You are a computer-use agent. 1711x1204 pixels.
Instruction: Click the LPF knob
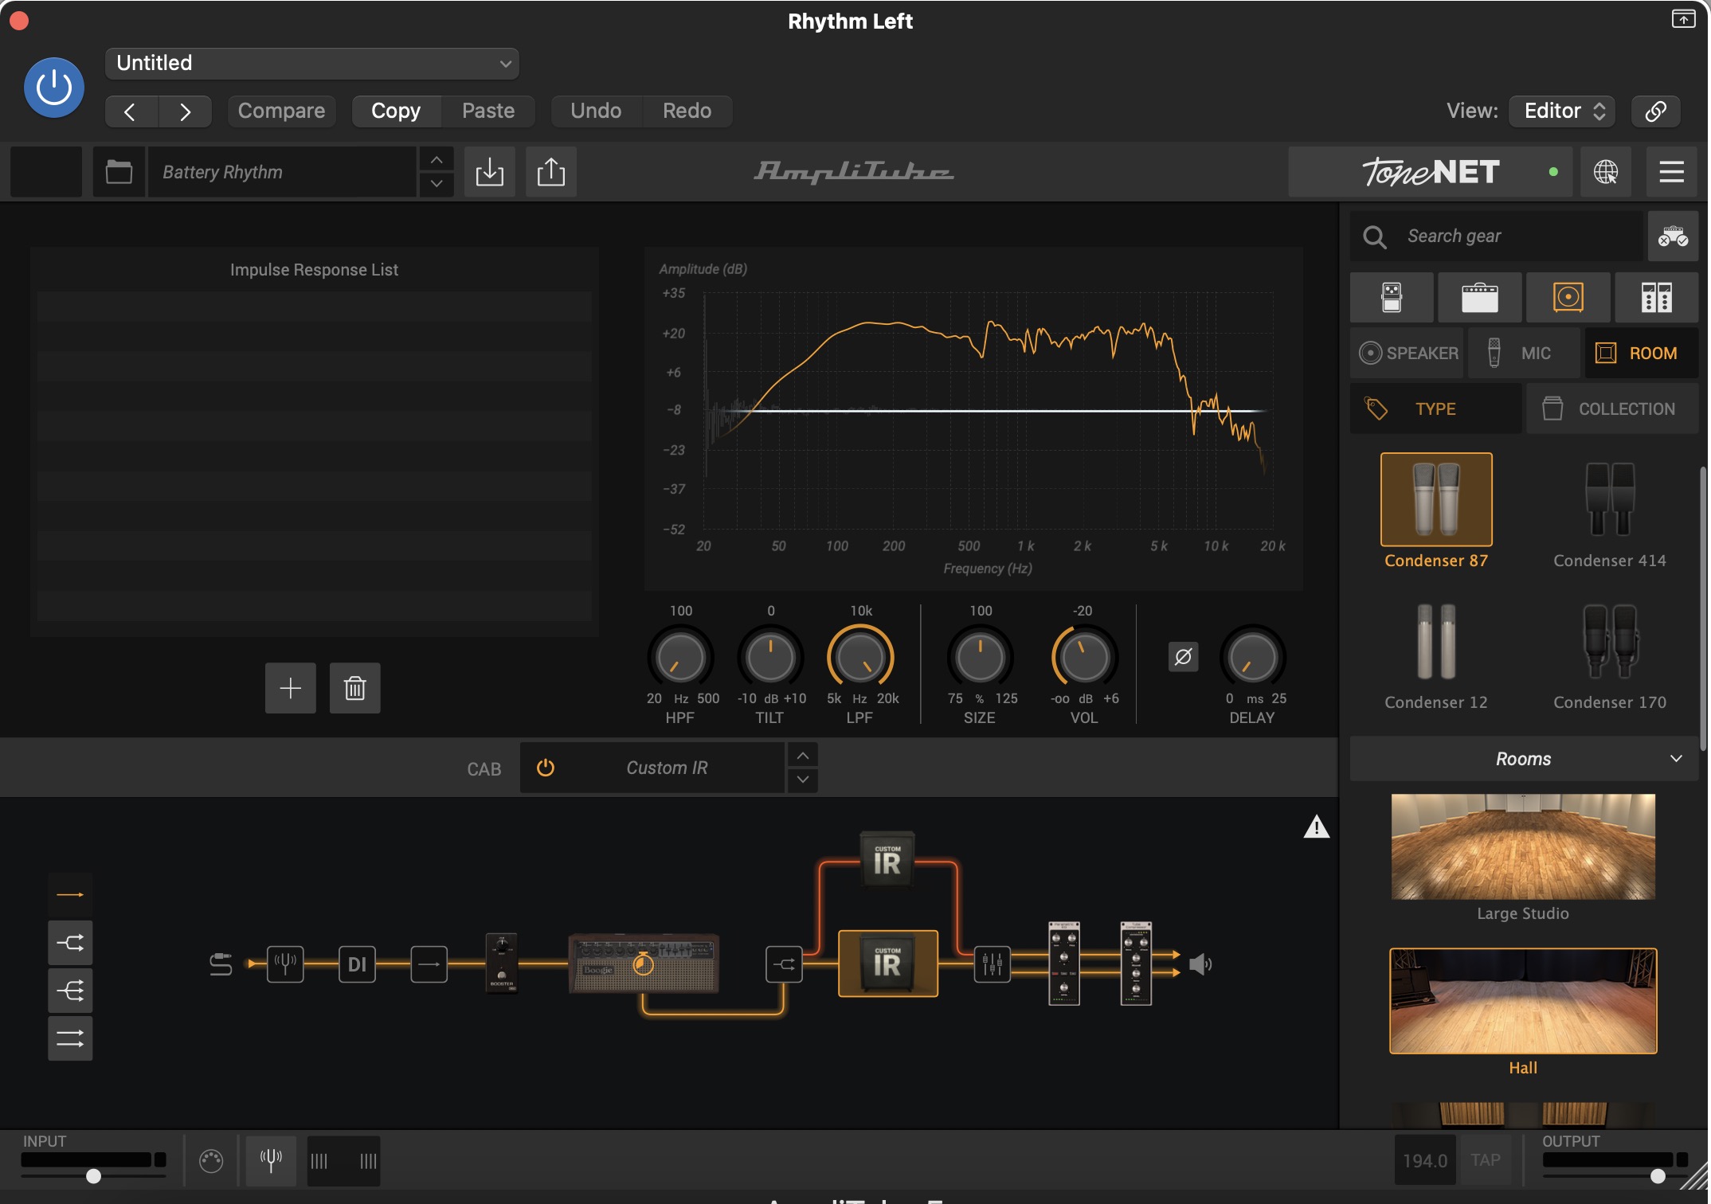coord(860,658)
